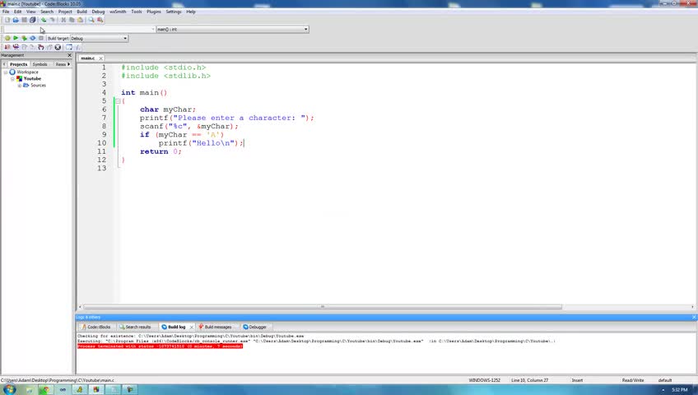
Task: Click the green Run icon
Action: pyautogui.click(x=16, y=38)
